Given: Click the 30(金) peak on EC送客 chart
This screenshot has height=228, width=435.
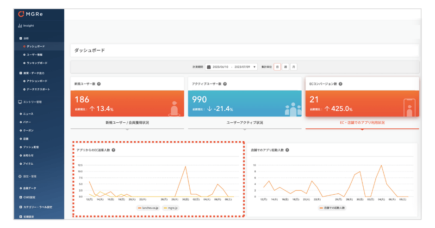Looking at the screenshot, I should (186, 166).
